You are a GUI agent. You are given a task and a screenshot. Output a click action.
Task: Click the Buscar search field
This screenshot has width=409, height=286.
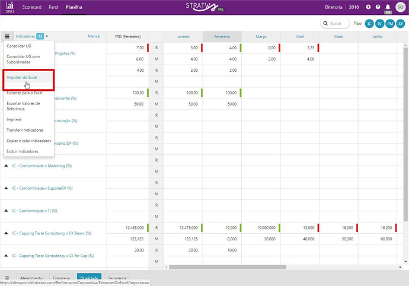(x=335, y=24)
